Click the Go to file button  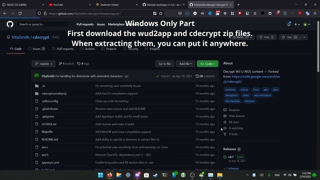click(x=164, y=64)
